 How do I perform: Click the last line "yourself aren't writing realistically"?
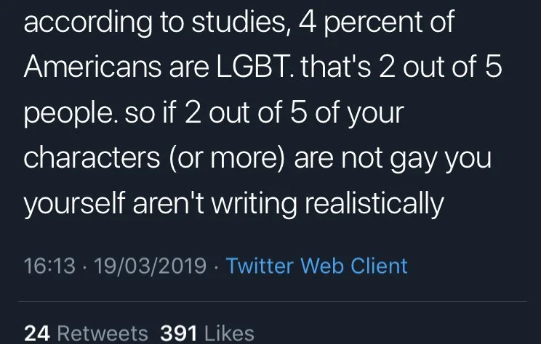click(233, 205)
